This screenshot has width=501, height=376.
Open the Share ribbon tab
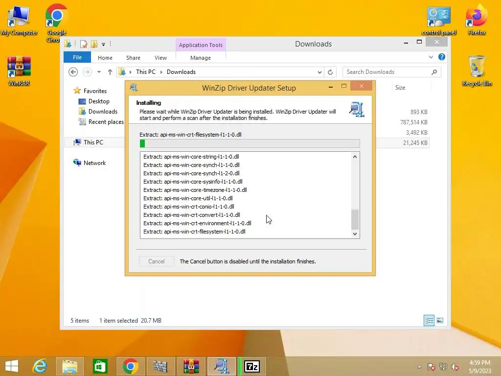point(133,58)
